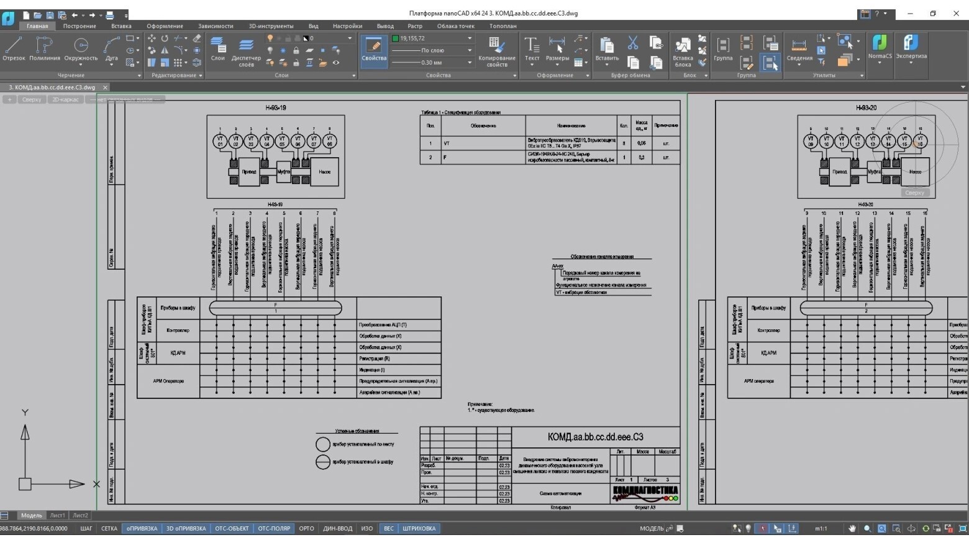Image resolution: width=969 pixels, height=545 pixels.
Task: Switch to the Оформление ribbon tab
Action: (x=165, y=26)
